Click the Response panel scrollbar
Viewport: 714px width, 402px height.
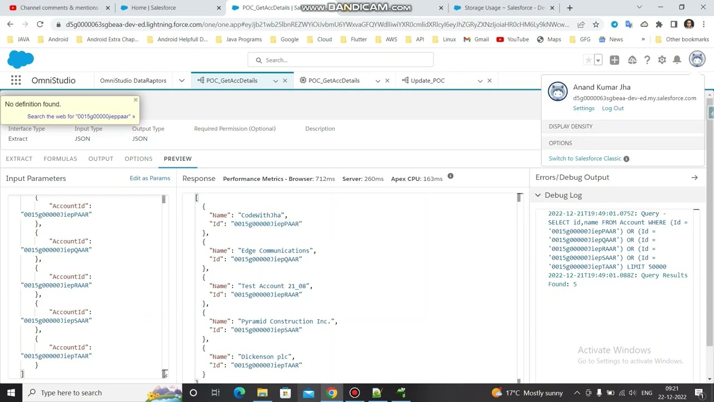519,198
